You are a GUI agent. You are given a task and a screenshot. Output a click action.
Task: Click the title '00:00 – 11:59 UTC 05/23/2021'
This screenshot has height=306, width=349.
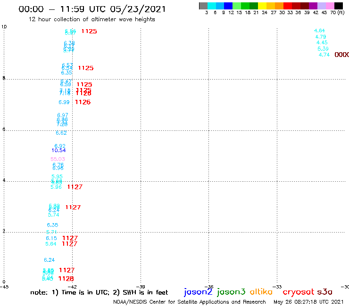tap(92, 9)
